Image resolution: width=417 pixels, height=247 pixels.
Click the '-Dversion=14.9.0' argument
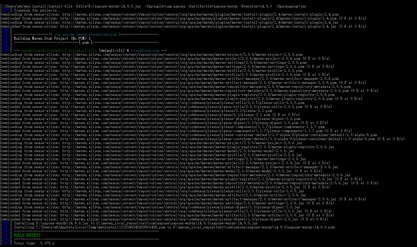[x=256, y=6]
